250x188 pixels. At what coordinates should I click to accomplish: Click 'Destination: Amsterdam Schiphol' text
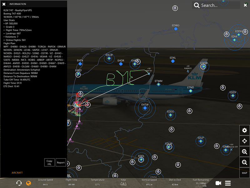click(22, 70)
